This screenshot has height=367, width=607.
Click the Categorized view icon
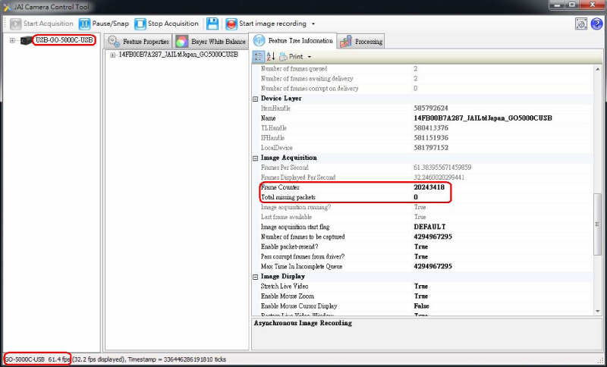[259, 56]
